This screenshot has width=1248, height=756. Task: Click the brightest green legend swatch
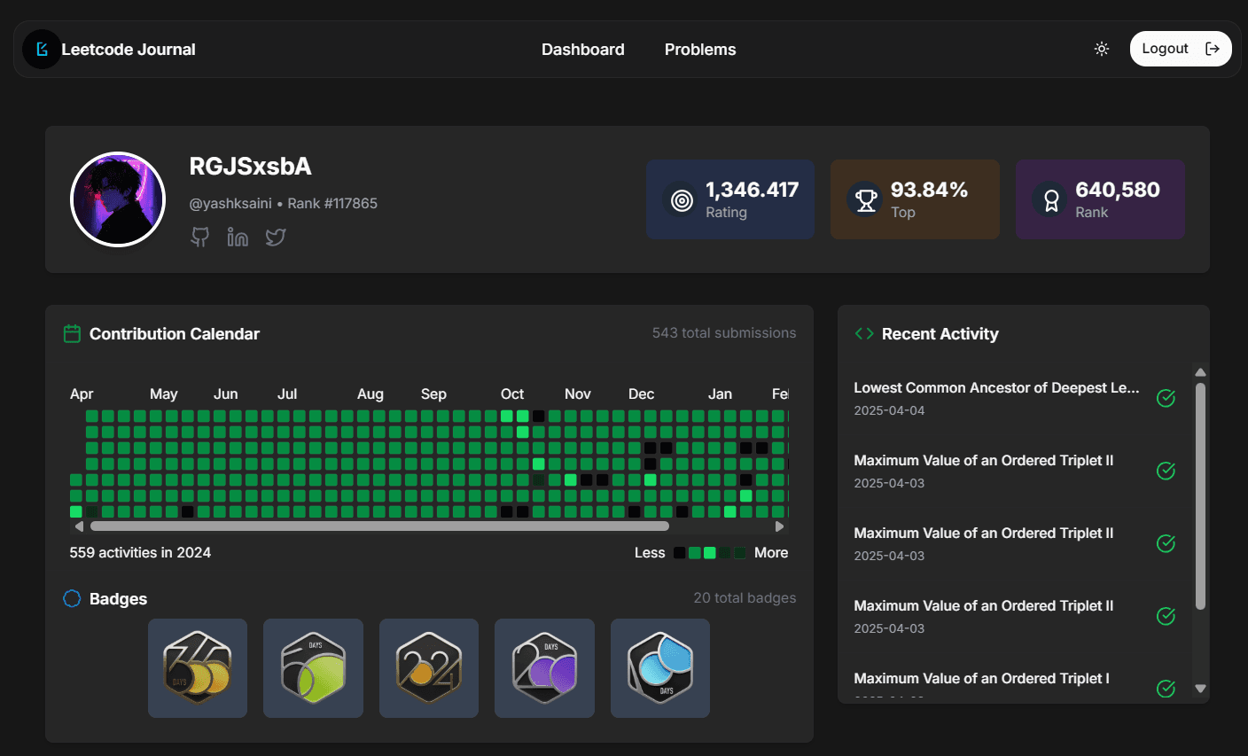(709, 553)
